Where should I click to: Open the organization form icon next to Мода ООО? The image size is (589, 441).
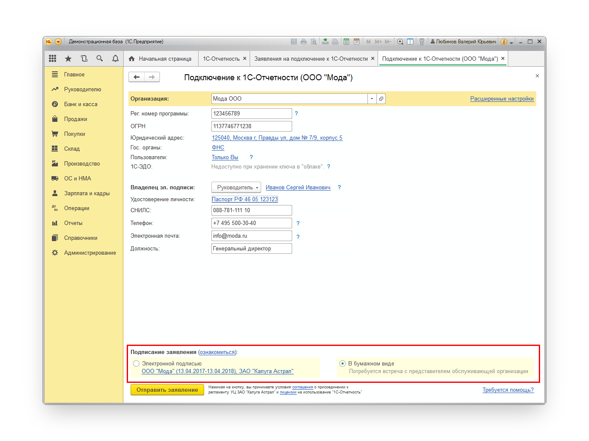pyautogui.click(x=381, y=98)
